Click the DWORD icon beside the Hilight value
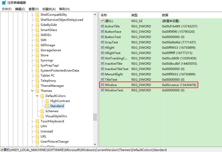This screenshot has height=152, width=222. 102,47
